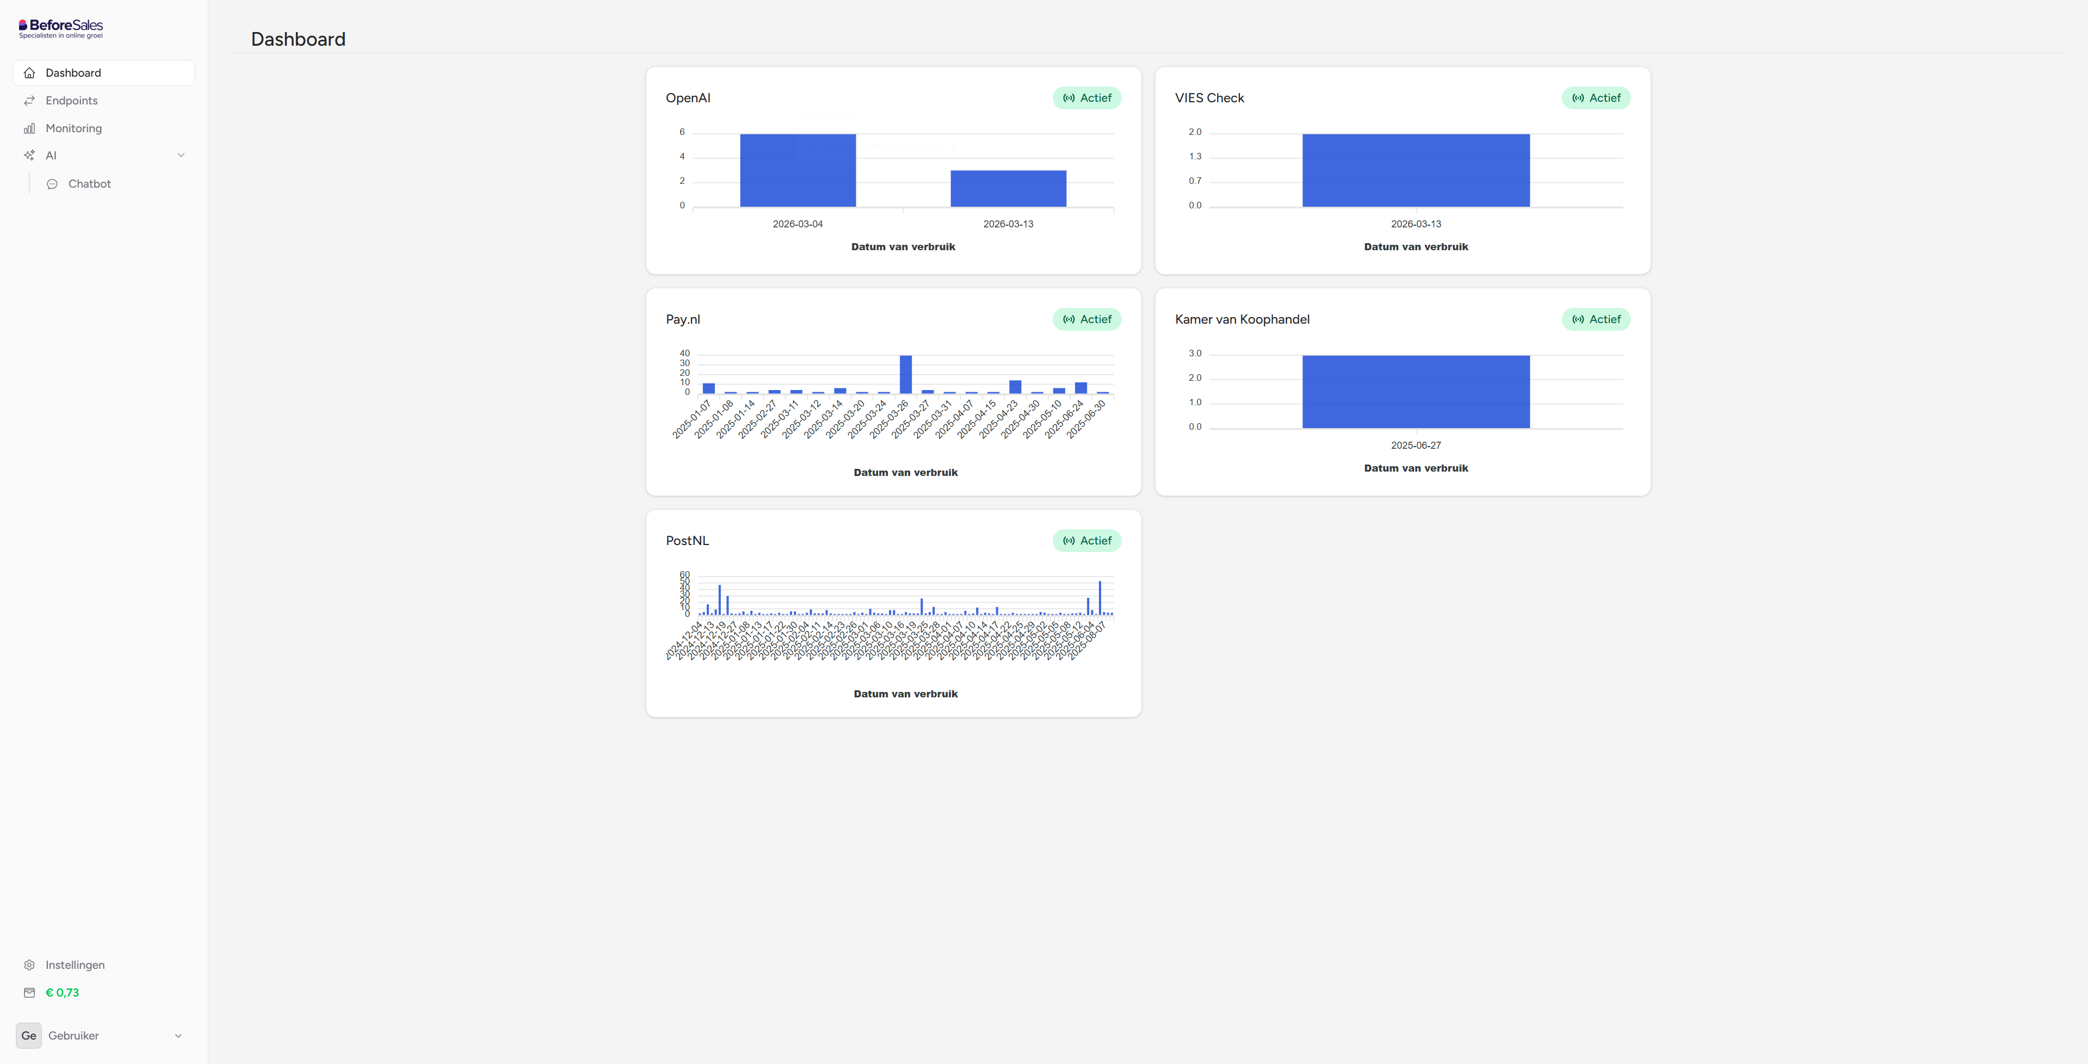Click the Kamer van Koophandel title
2088x1064 pixels.
coord(1242,319)
